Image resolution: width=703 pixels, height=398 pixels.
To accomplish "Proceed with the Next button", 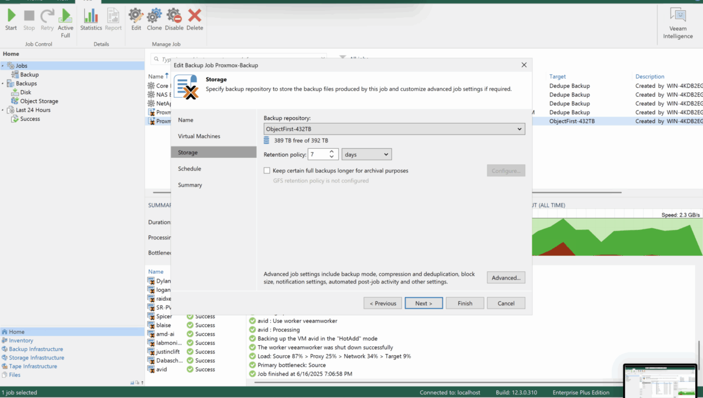I will [424, 303].
